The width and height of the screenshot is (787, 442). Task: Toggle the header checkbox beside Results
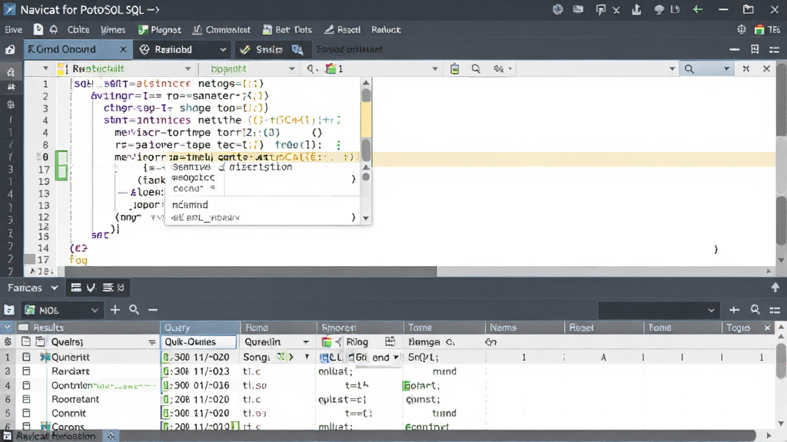23,327
